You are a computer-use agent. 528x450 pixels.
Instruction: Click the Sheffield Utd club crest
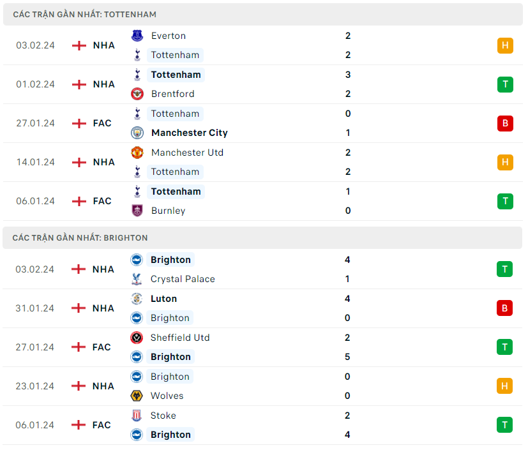click(x=137, y=338)
